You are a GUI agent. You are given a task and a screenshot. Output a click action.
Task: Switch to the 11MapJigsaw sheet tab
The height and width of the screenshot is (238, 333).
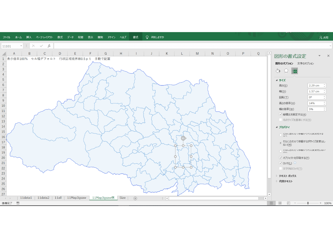(x=76, y=198)
